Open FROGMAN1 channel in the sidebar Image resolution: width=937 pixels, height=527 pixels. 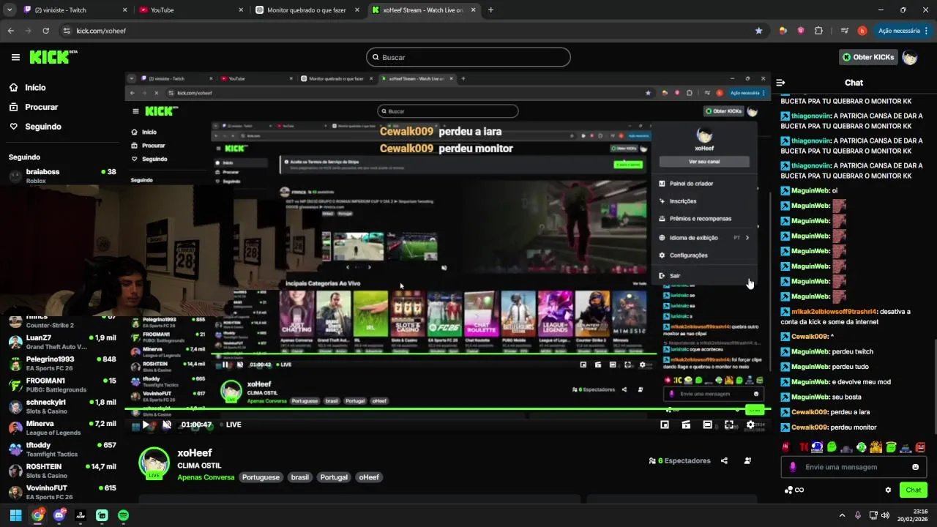click(x=62, y=385)
